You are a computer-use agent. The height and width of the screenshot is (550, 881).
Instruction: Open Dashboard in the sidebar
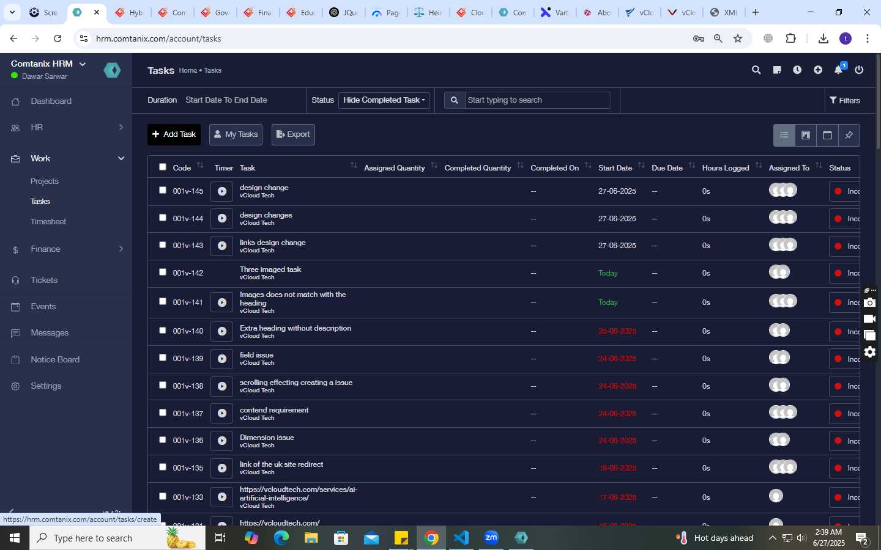pyautogui.click(x=51, y=101)
